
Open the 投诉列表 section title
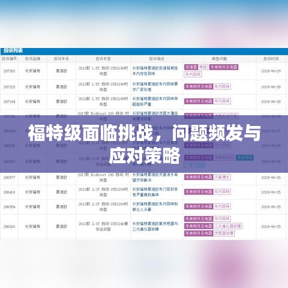(x=13, y=51)
